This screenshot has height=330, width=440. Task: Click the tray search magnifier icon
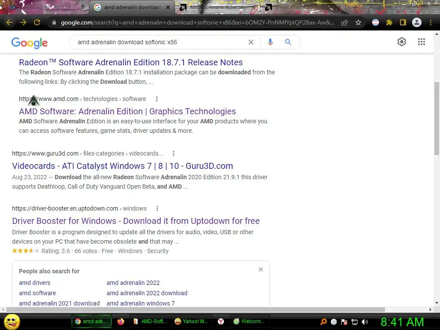pyautogui.click(x=323, y=322)
